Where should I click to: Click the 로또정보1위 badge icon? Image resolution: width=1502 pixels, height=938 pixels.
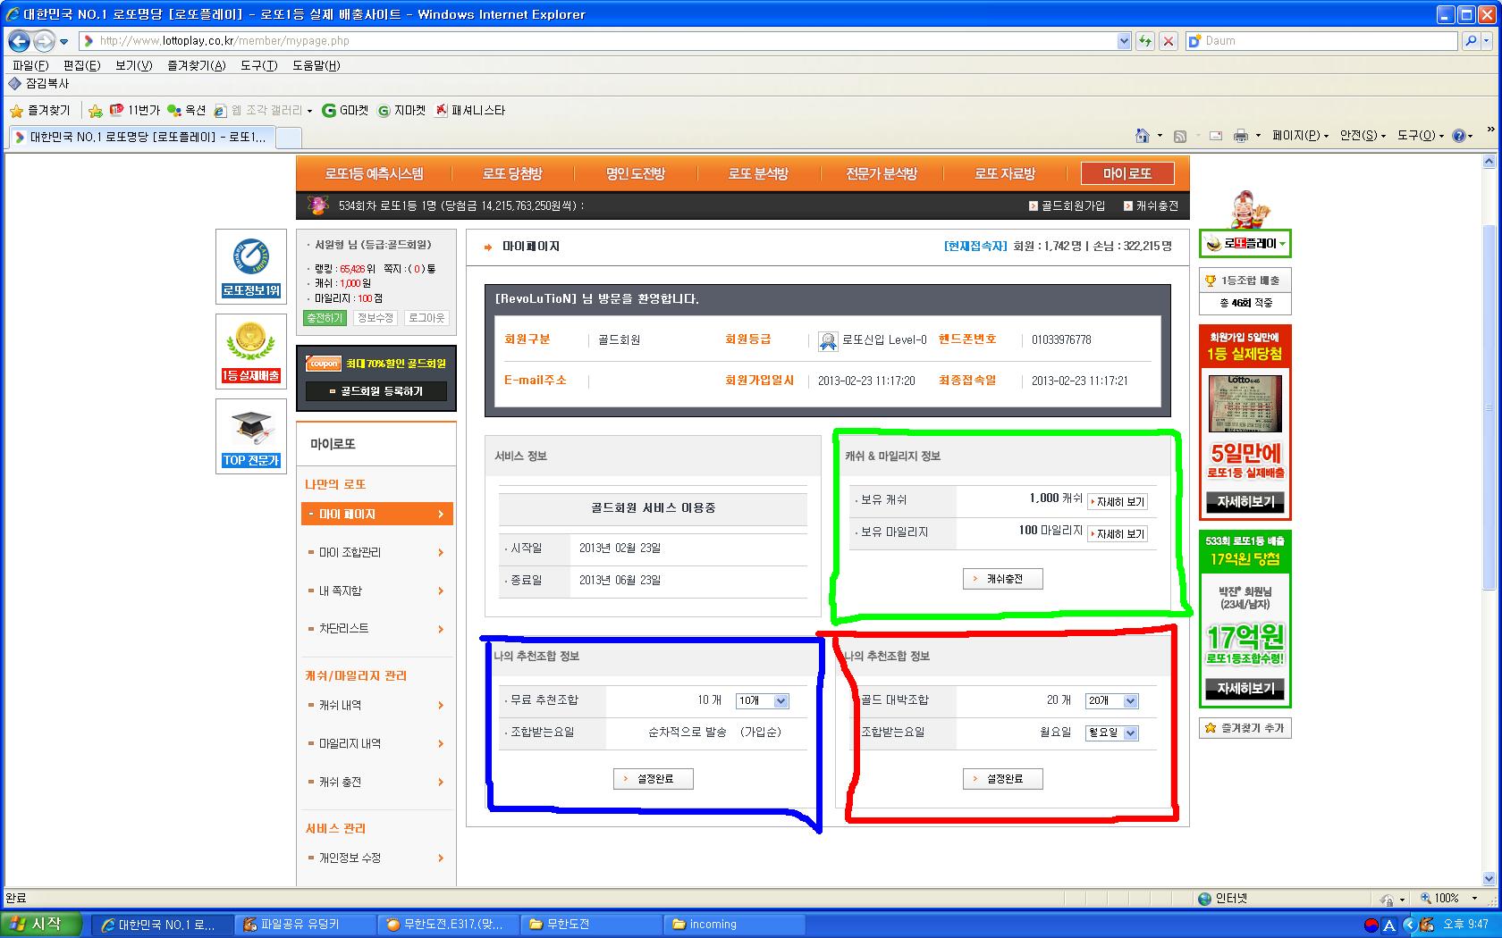point(251,266)
